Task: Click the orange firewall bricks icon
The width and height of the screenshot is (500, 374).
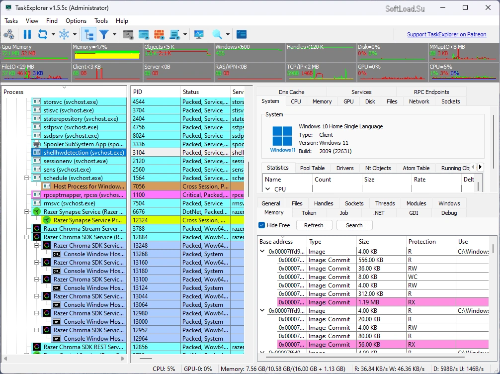Action: [159, 34]
